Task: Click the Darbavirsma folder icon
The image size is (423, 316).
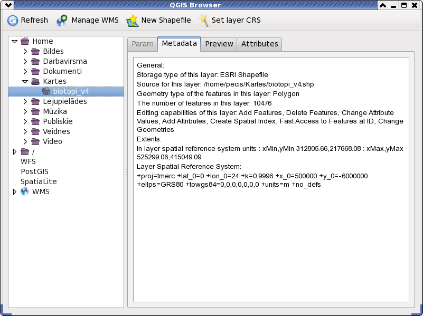Action: tap(35, 61)
